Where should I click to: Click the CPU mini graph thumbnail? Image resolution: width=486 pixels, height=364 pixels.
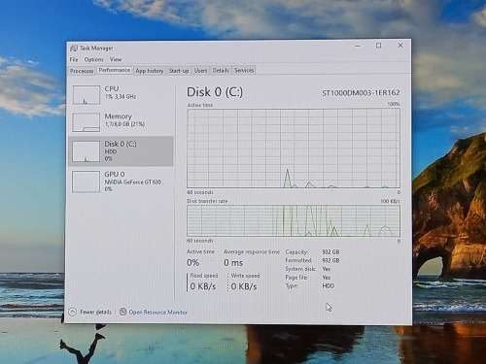click(87, 95)
